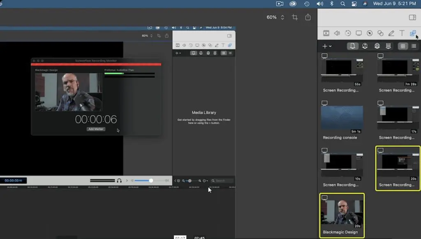Viewport: 421px width, 239px height.
Task: Switch the media library to list view
Action: click(414, 46)
